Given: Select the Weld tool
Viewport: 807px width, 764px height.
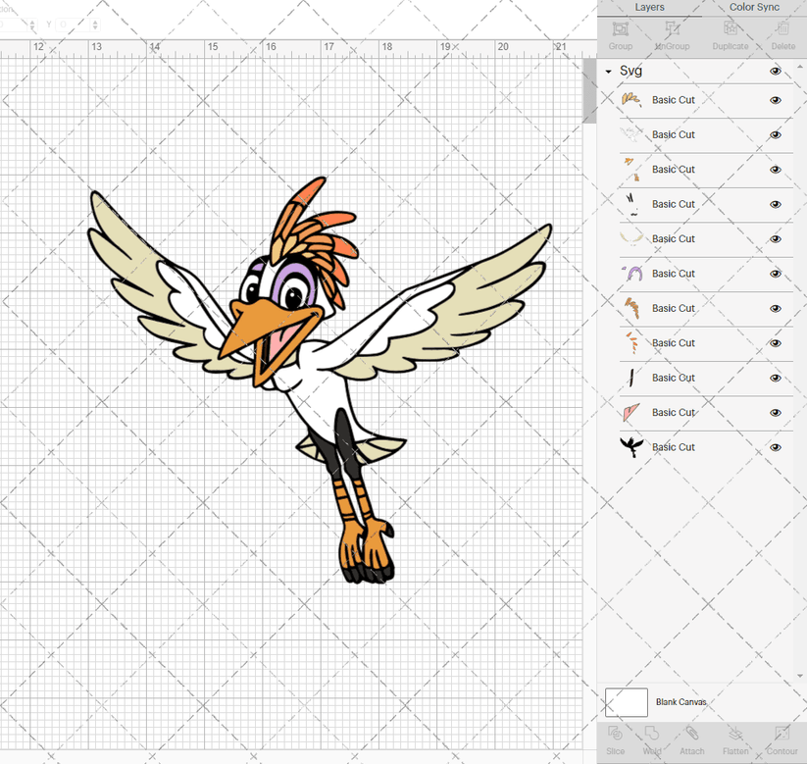Looking at the screenshot, I should pyautogui.click(x=651, y=740).
